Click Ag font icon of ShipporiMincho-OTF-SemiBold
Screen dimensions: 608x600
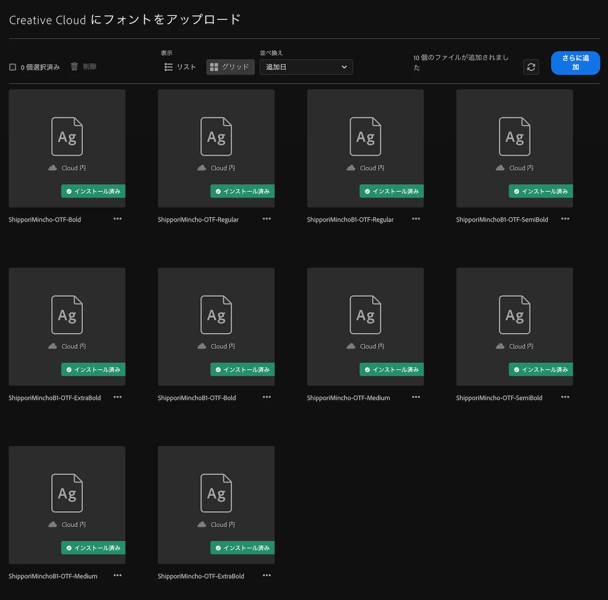pyautogui.click(x=515, y=315)
